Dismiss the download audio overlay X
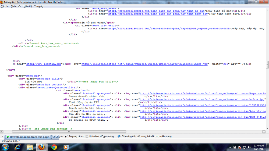Screen dimensions: 269x151 click(57, 136)
